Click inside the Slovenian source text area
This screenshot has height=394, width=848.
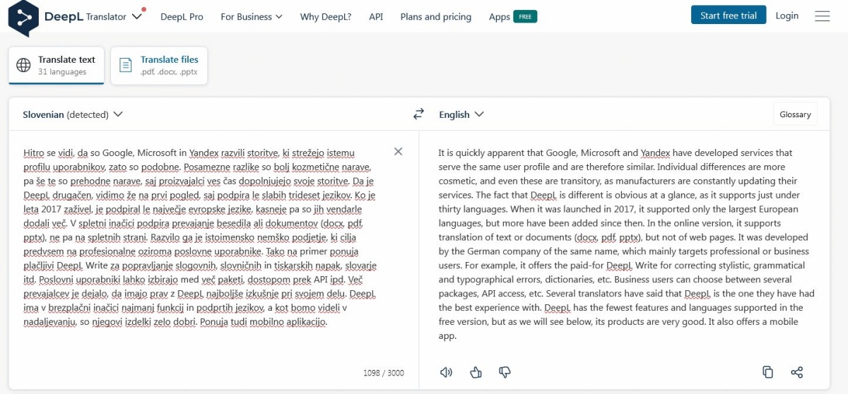200,237
